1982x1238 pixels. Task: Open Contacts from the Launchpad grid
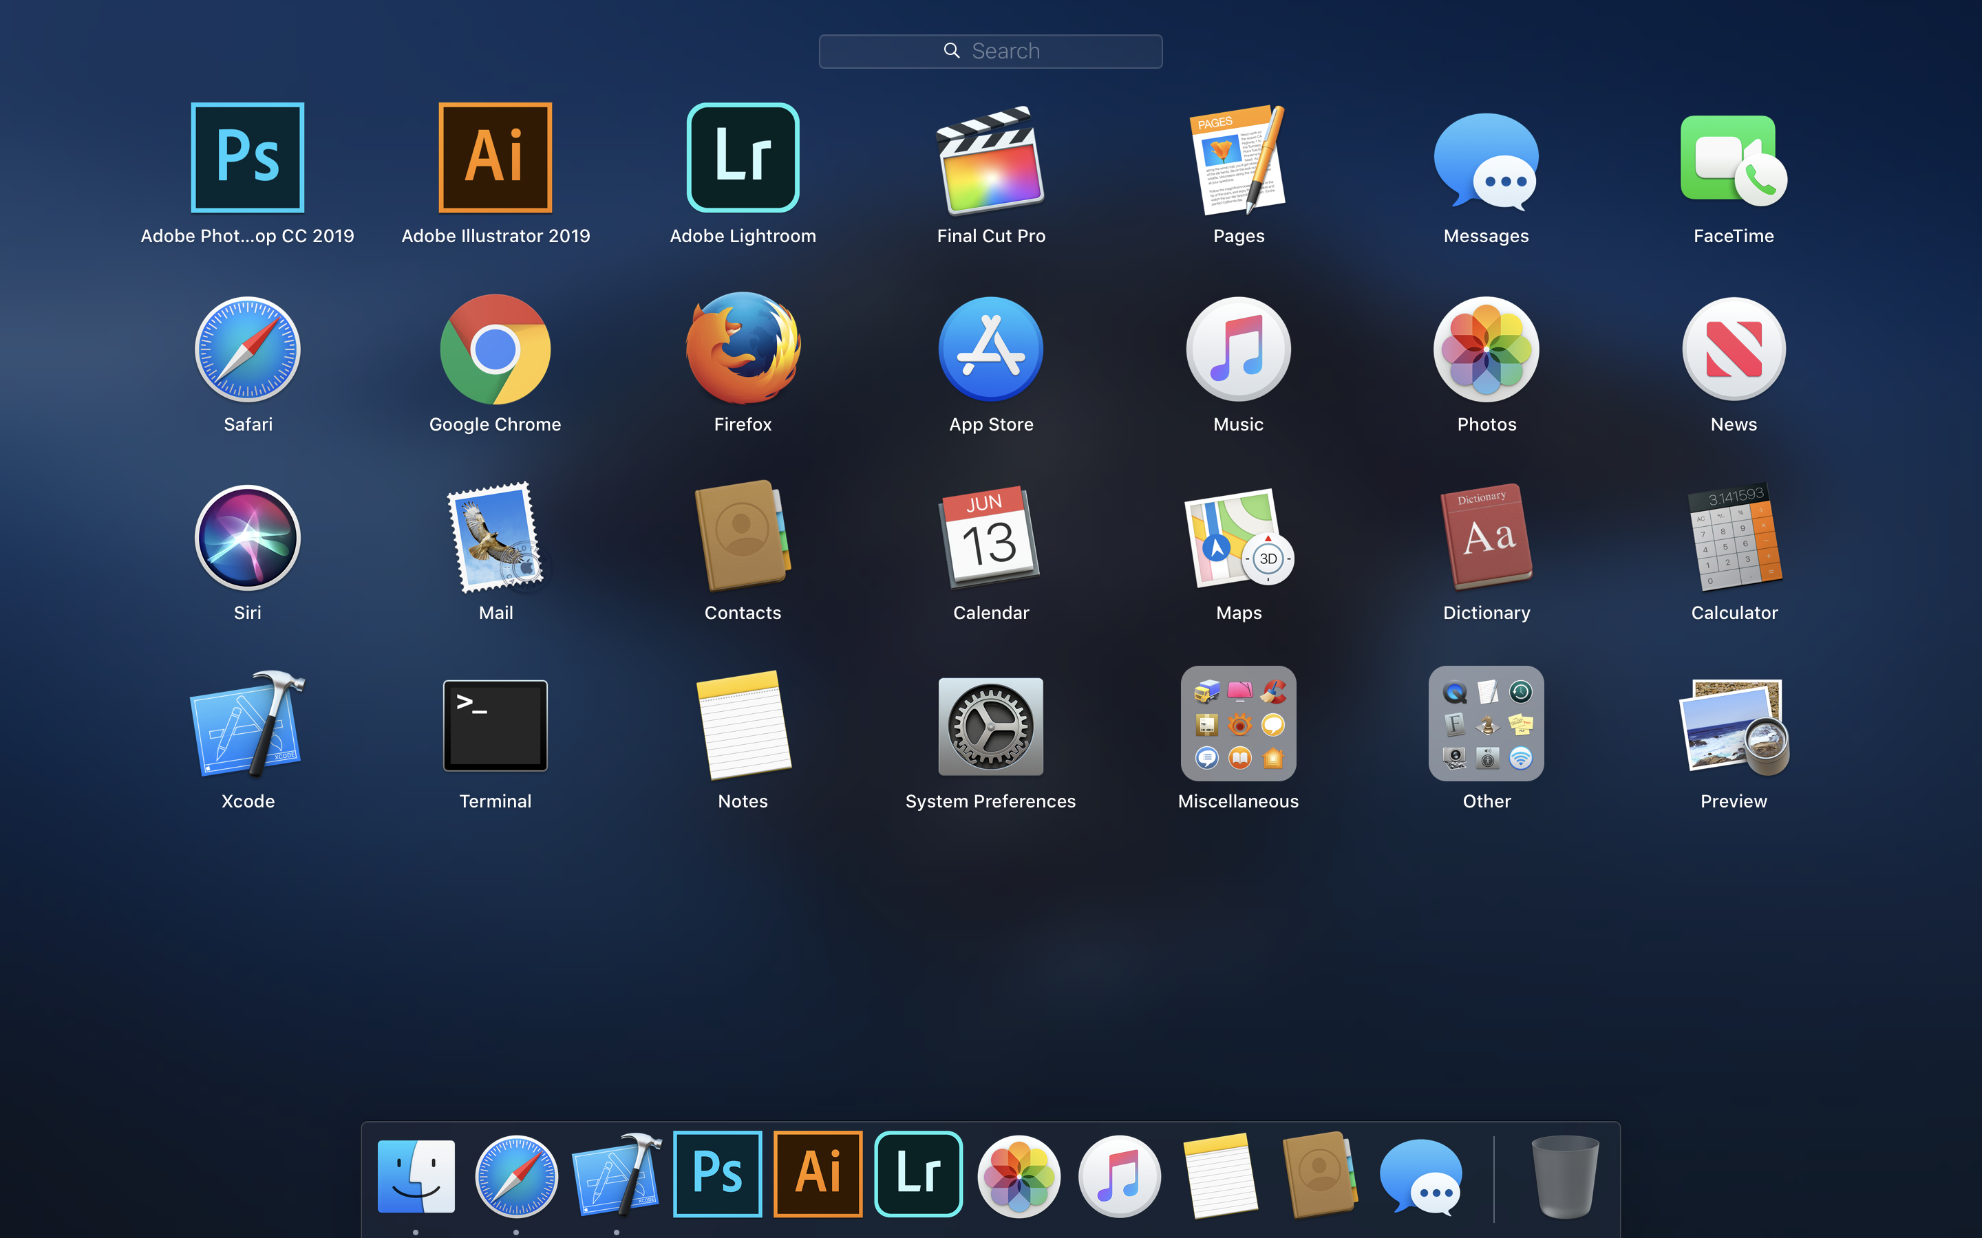(743, 536)
